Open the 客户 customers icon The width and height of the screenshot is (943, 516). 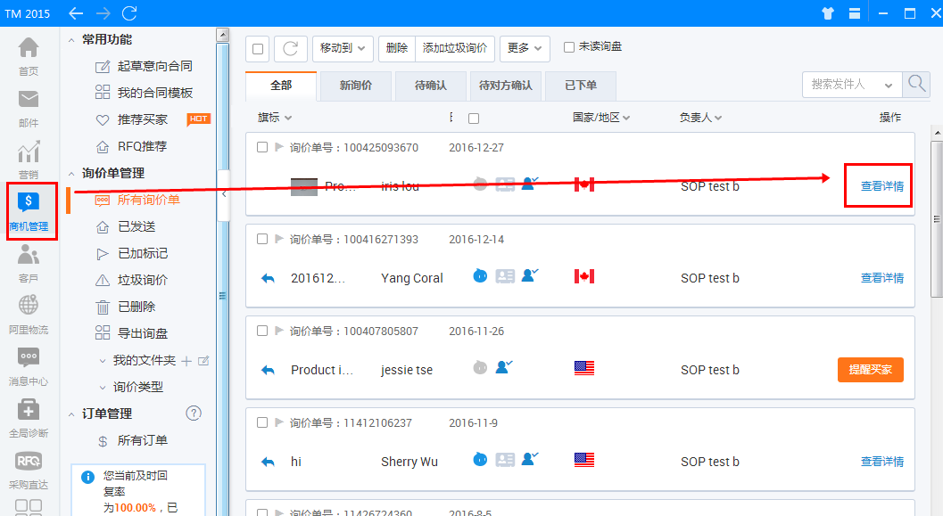pyautogui.click(x=29, y=255)
